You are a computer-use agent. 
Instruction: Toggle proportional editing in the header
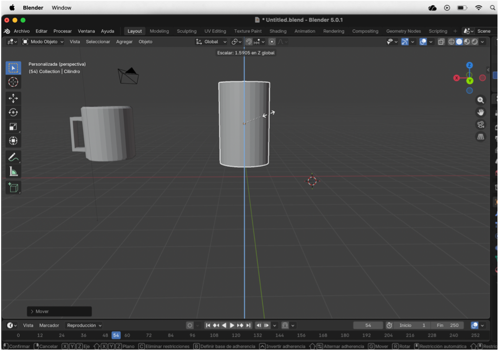coord(272,42)
